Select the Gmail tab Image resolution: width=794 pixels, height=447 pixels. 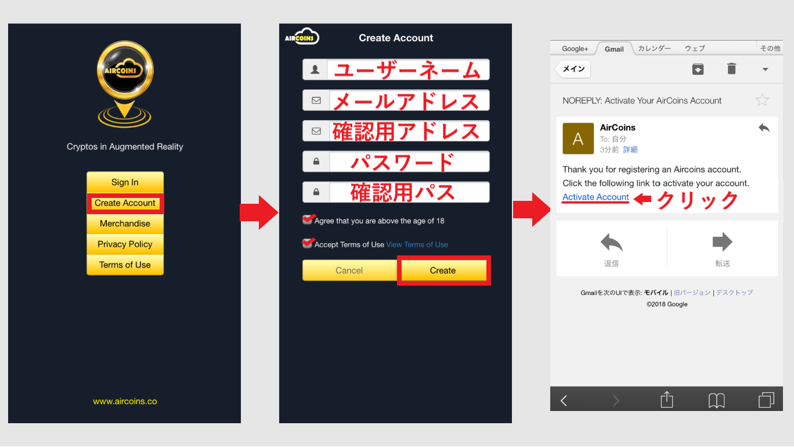click(x=614, y=49)
